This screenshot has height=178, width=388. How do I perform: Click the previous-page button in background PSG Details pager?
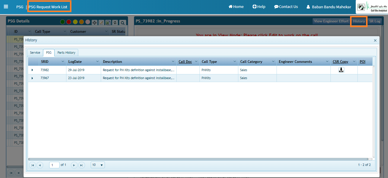[18, 172]
